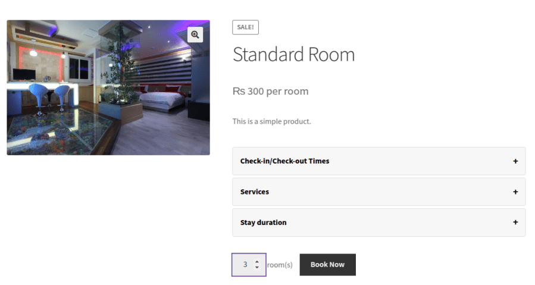The height and width of the screenshot is (285, 535).
Task: Click plus icon next to Stay duration
Action: 515,223
